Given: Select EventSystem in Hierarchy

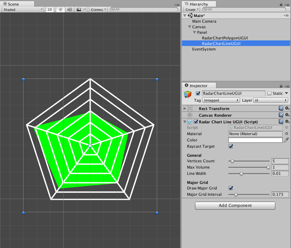Looking at the screenshot, I should [x=204, y=49].
